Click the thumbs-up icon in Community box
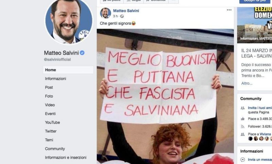Image resolution: width=272 pixels, height=164 pixels. pyautogui.click(x=242, y=119)
